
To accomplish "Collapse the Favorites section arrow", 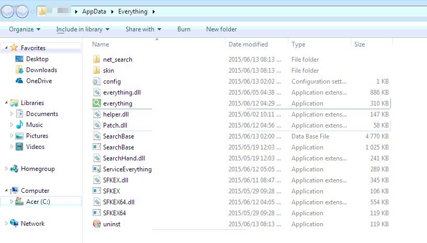I will [6, 48].
